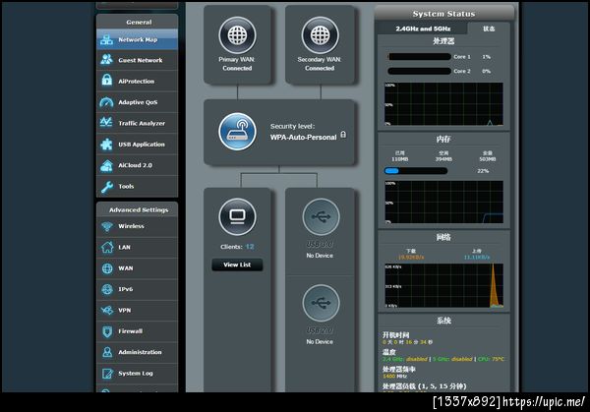The height and width of the screenshot is (412, 590).
Task: Select the router icon in network map
Action: (237, 132)
